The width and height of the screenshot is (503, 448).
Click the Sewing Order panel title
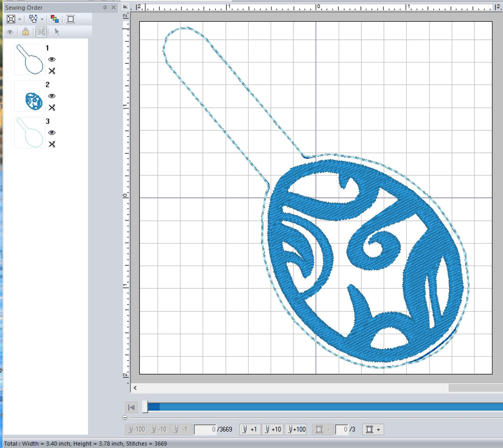[24, 8]
